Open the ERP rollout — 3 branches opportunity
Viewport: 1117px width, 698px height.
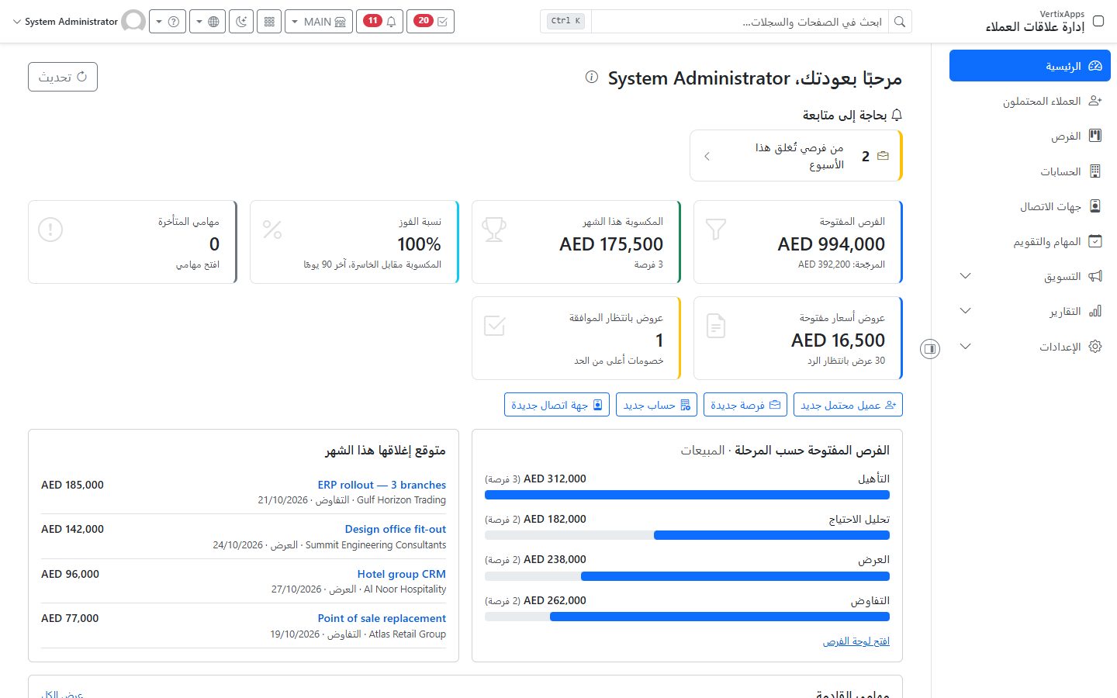[x=382, y=485]
